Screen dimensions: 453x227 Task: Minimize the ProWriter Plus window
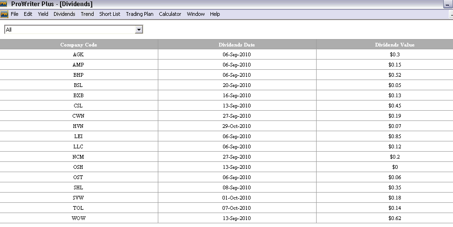(x=447, y=4)
